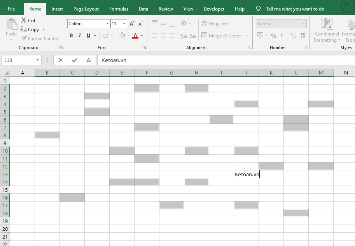Apply borders using the Borders icon
This screenshot has width=355, height=246.
tap(105, 35)
